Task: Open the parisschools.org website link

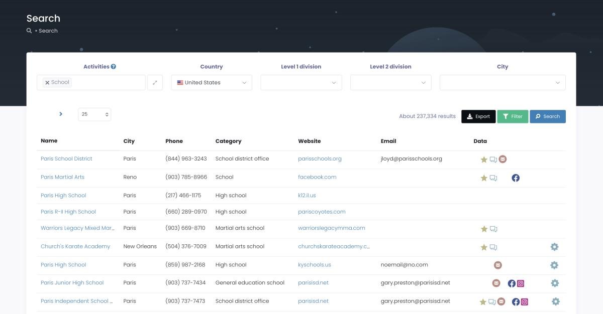Action: (x=320, y=159)
